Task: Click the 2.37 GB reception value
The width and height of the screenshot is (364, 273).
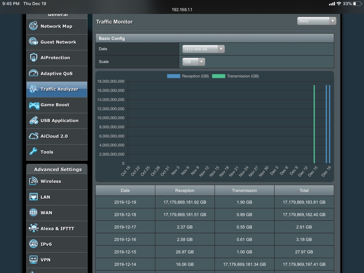Action: click(185, 227)
